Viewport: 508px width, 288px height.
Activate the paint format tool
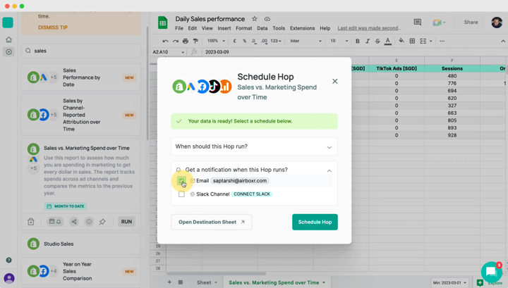pos(195,41)
